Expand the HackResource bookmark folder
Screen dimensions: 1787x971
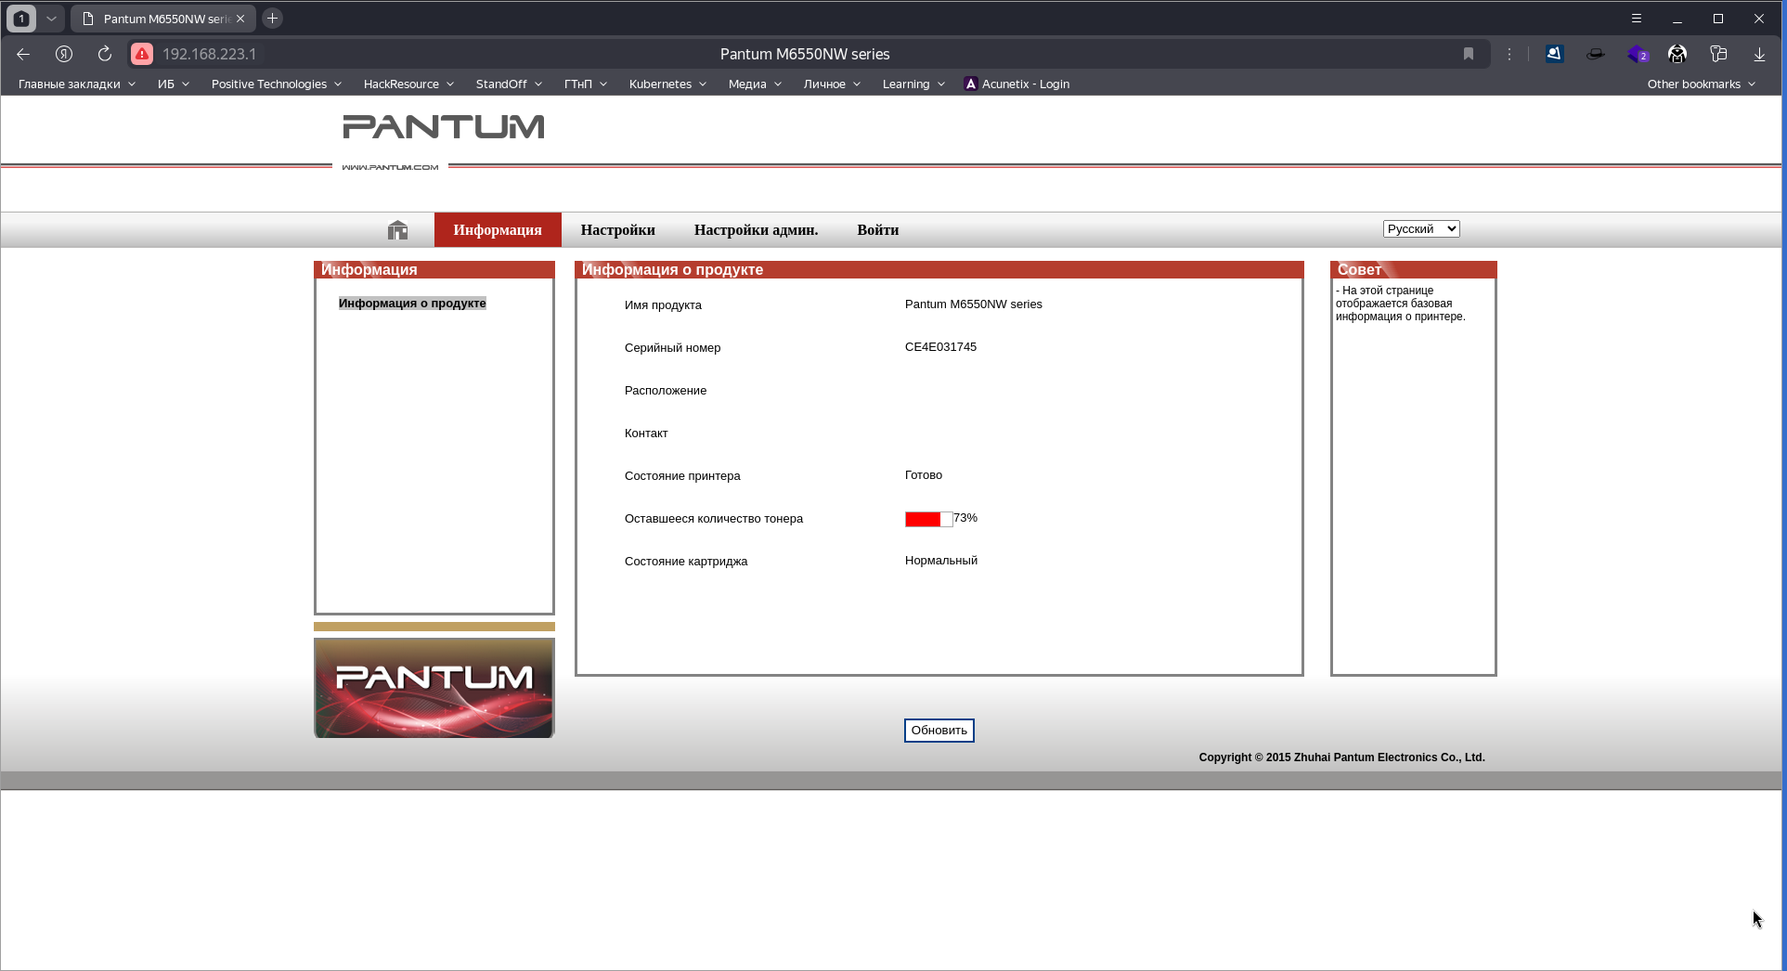point(408,84)
